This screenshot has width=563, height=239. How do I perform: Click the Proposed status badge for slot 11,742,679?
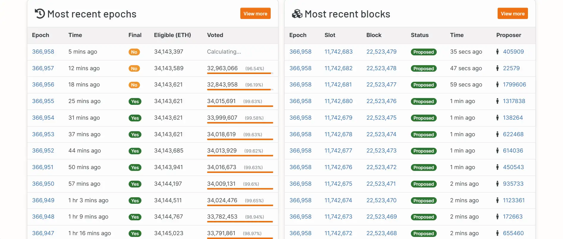point(423,118)
